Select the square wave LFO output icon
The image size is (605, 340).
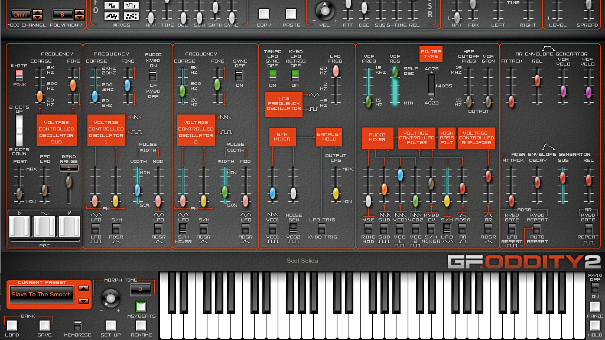(x=313, y=109)
